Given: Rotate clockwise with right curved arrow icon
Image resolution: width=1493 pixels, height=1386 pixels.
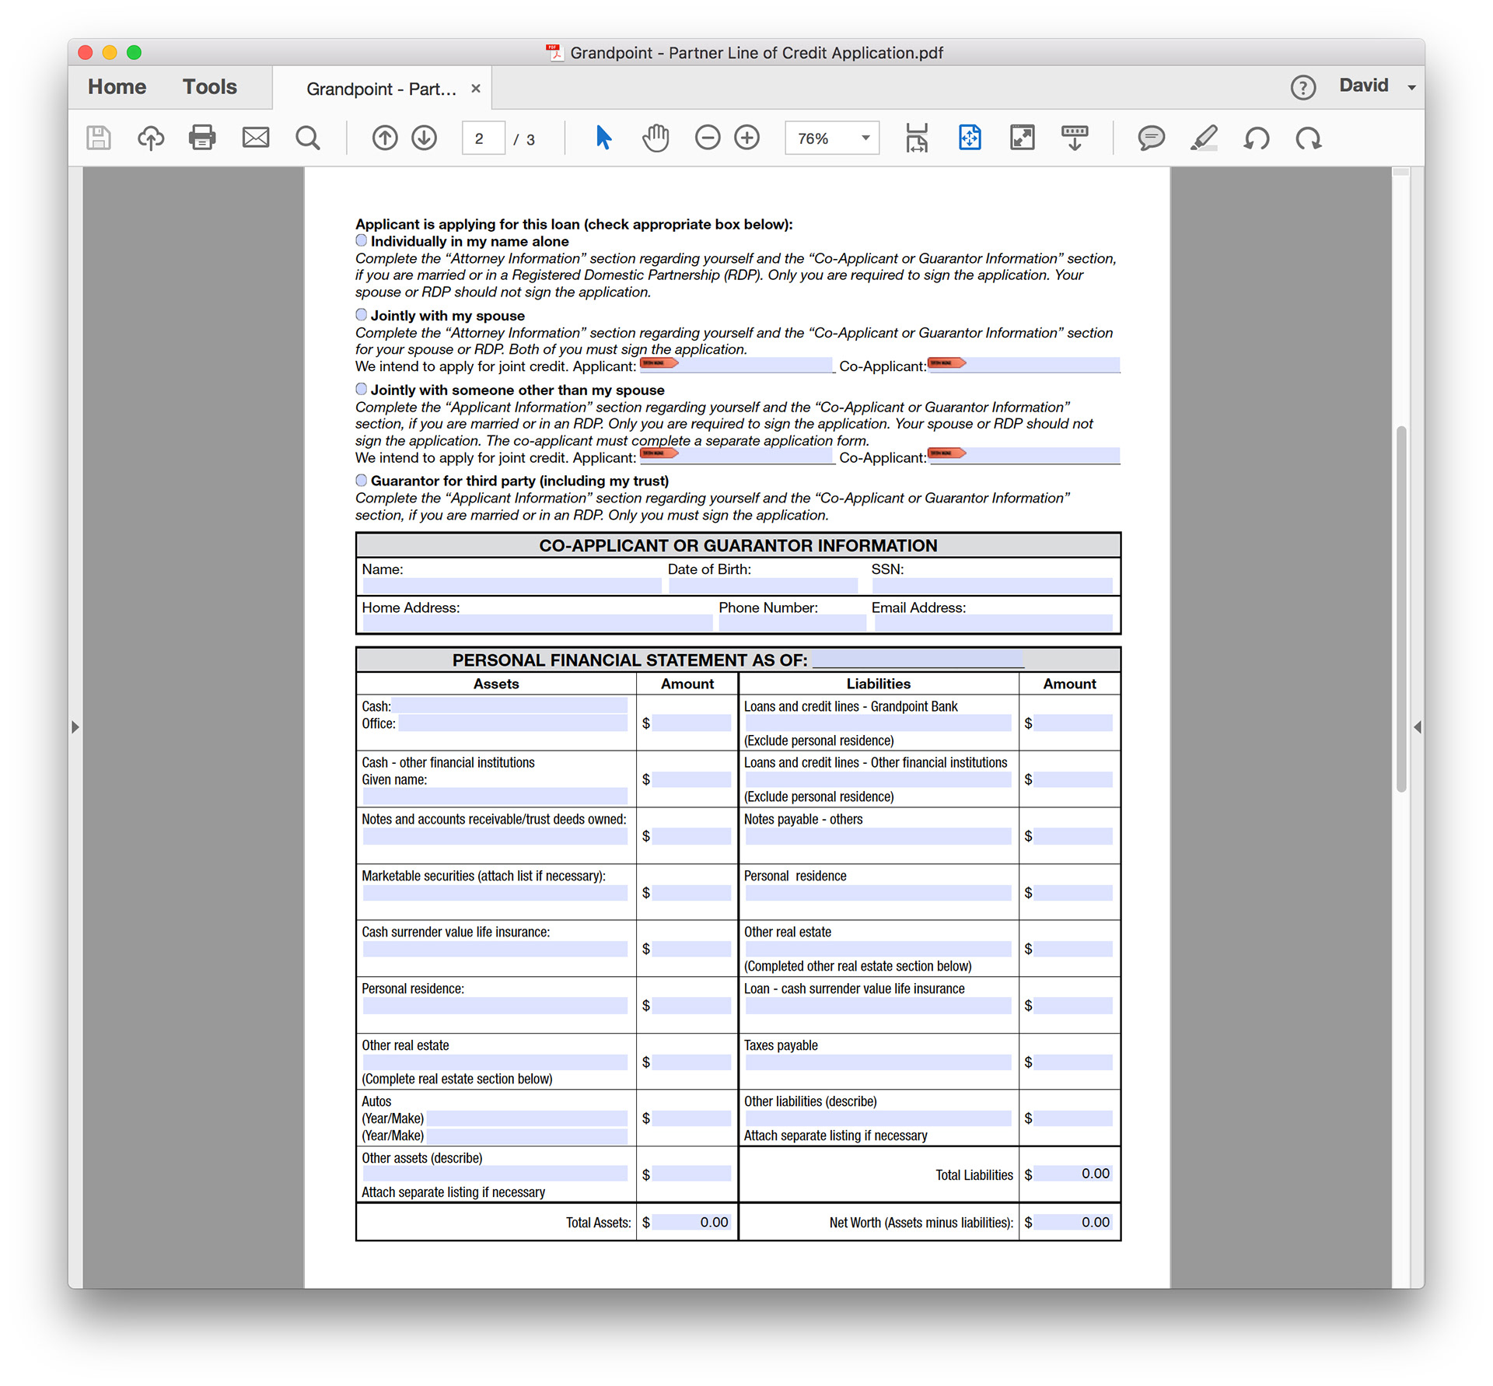Looking at the screenshot, I should point(1309,138).
